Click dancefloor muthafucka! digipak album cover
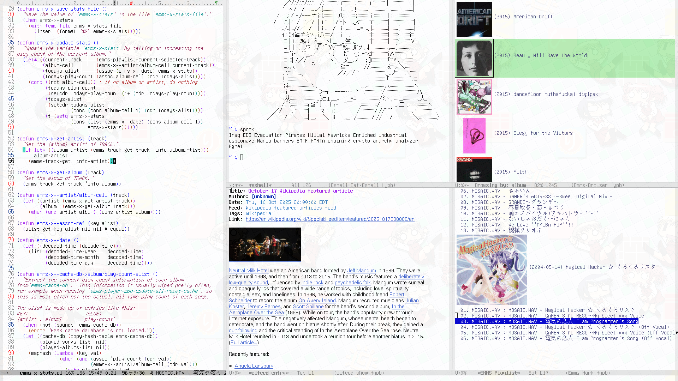 coord(474,97)
